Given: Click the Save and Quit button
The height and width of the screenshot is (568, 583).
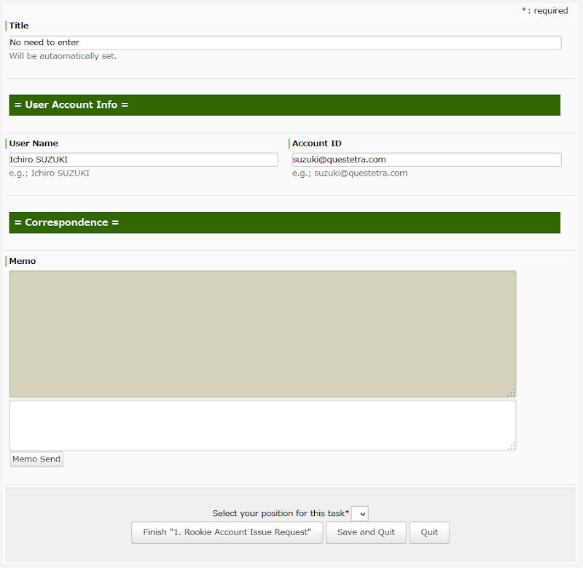Looking at the screenshot, I should pos(366,532).
